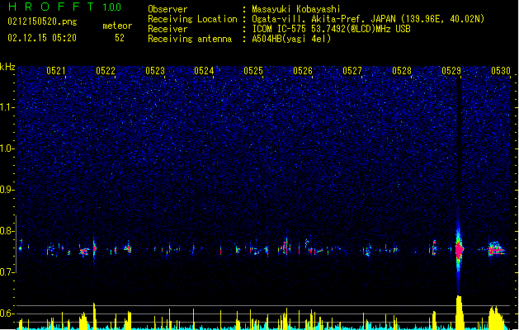Click the 0.7 kHz axis label
The image size is (519, 330).
tap(7, 272)
